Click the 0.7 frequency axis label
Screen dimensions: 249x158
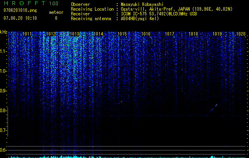(4, 130)
